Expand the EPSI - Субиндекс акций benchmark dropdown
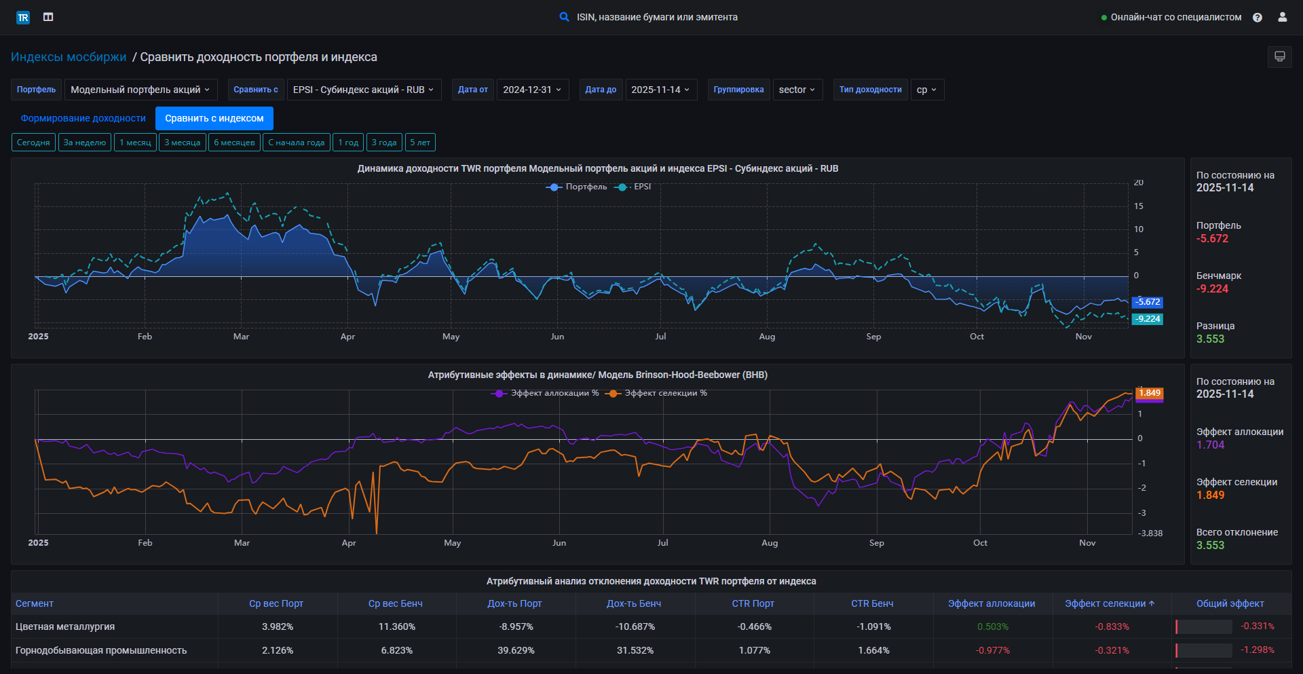The image size is (1303, 674). click(364, 90)
